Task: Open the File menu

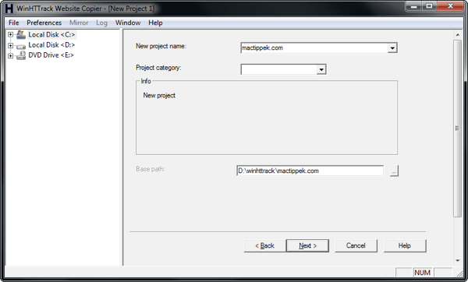Action: coord(14,23)
